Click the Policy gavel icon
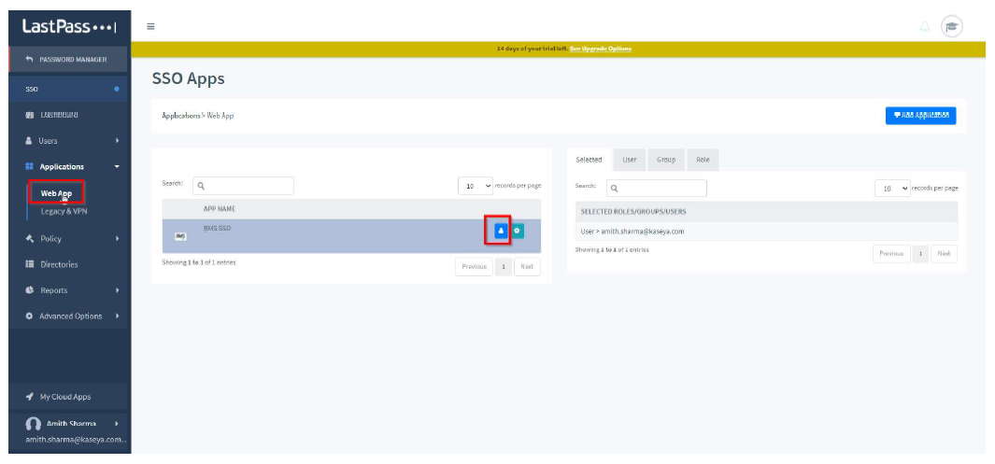The image size is (995, 464). (29, 238)
